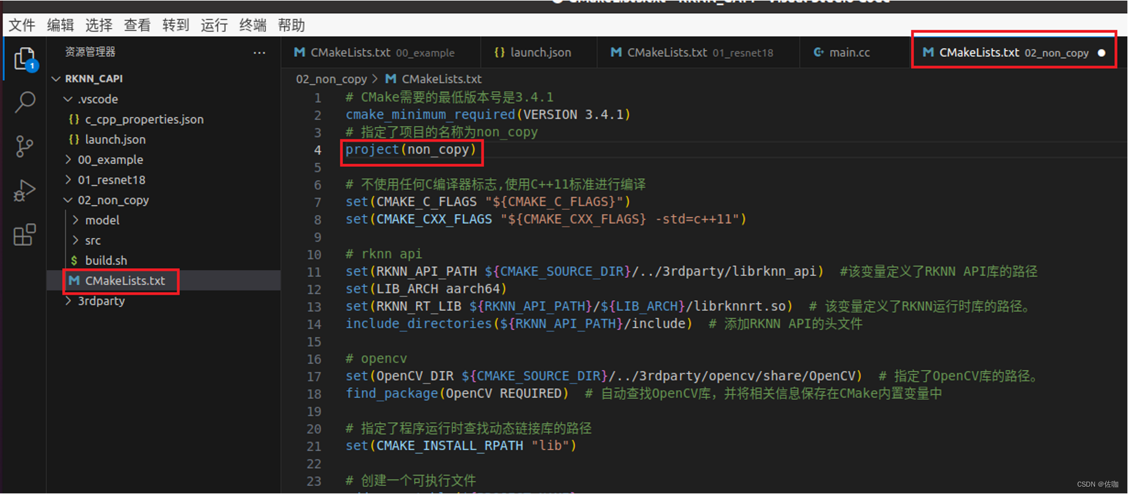
Task: Open the 终端 menu
Action: click(253, 25)
